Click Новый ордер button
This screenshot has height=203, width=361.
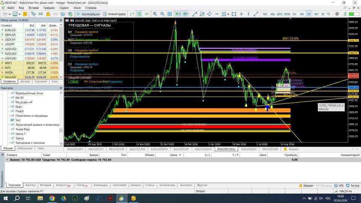point(114,14)
